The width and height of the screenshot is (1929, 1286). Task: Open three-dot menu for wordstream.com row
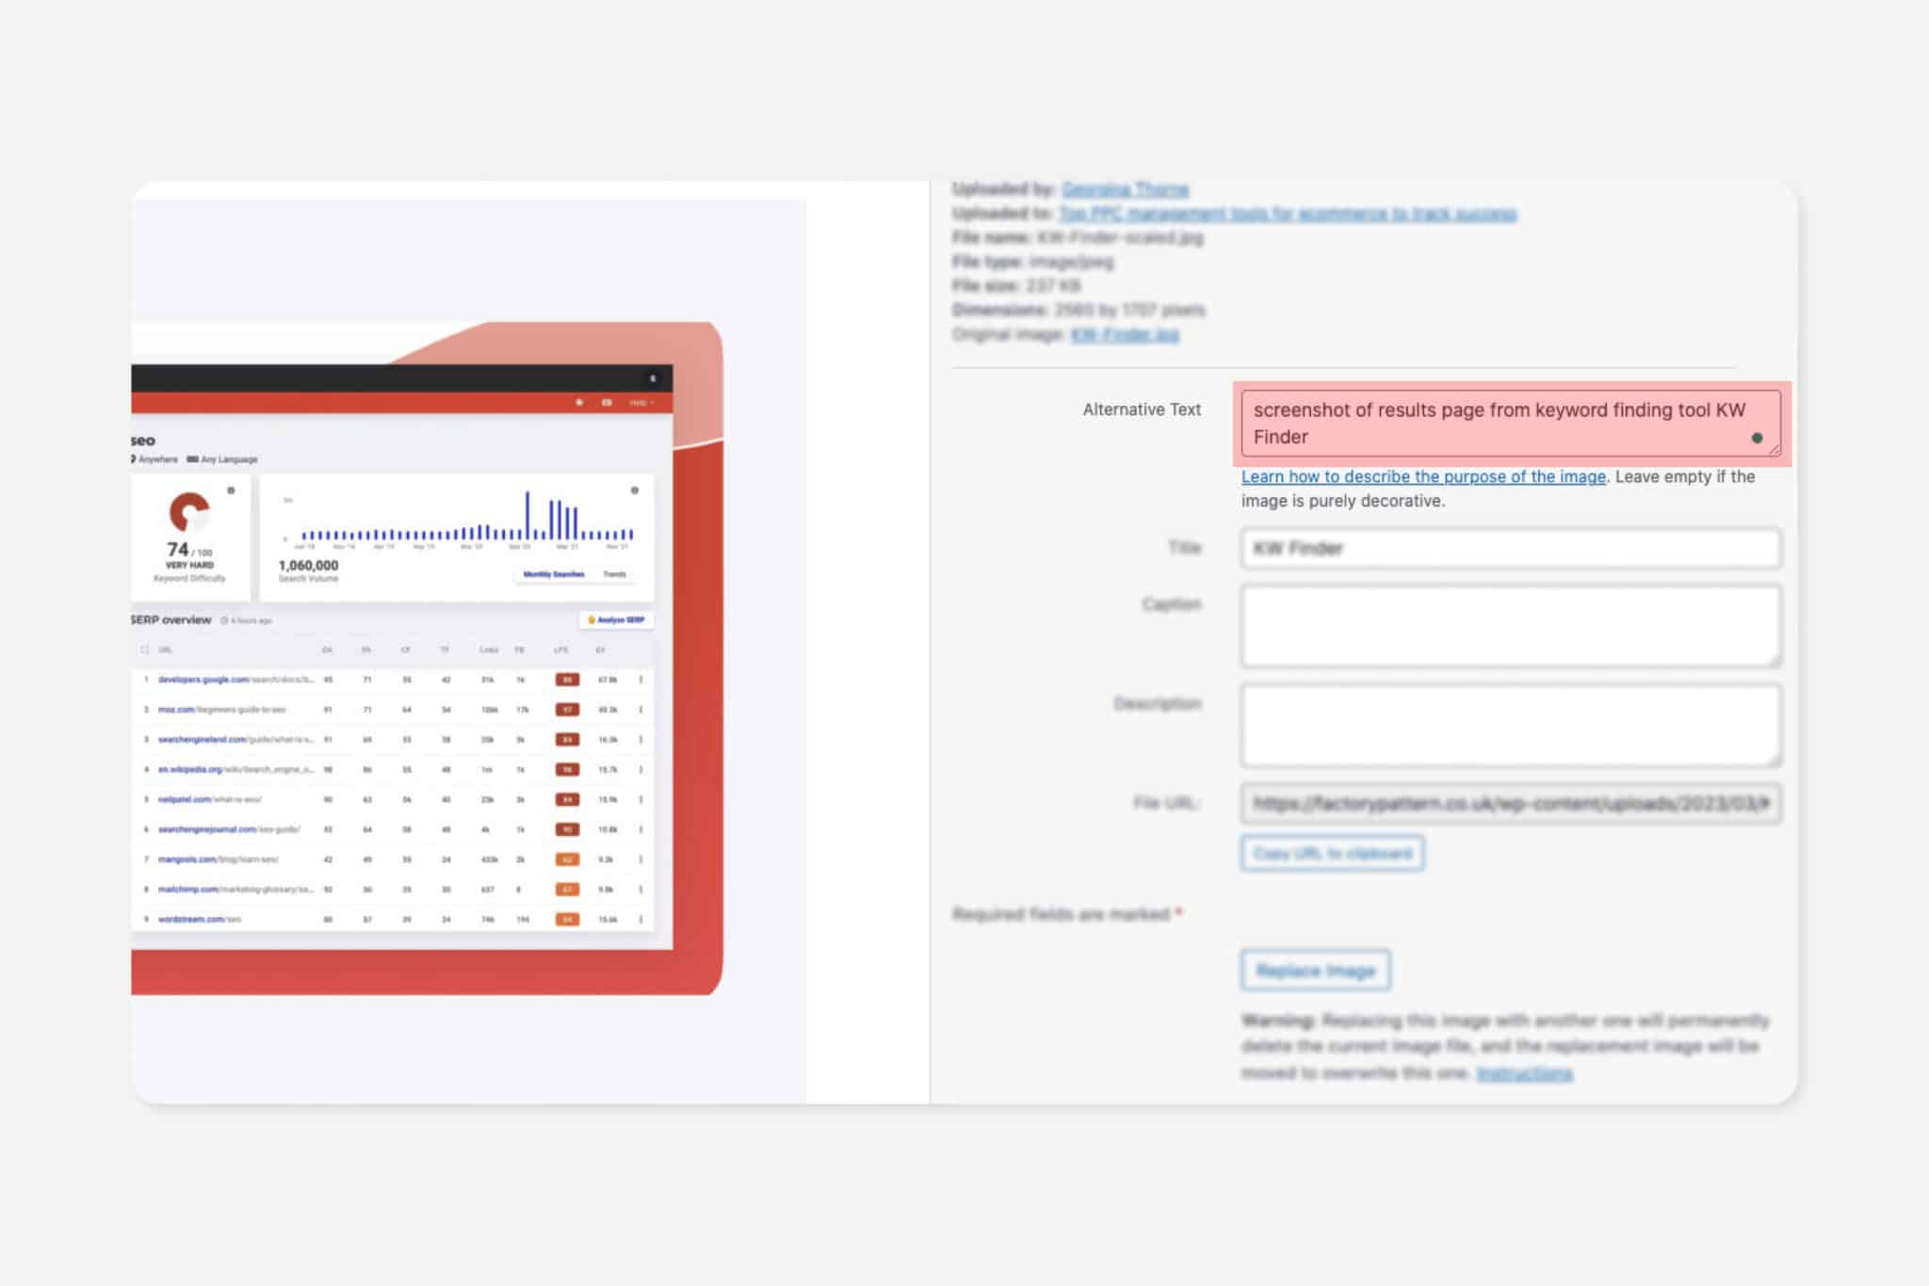coord(640,920)
